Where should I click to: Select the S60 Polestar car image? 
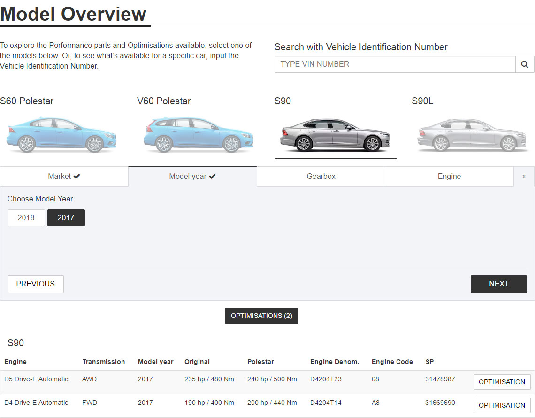[x=61, y=135]
